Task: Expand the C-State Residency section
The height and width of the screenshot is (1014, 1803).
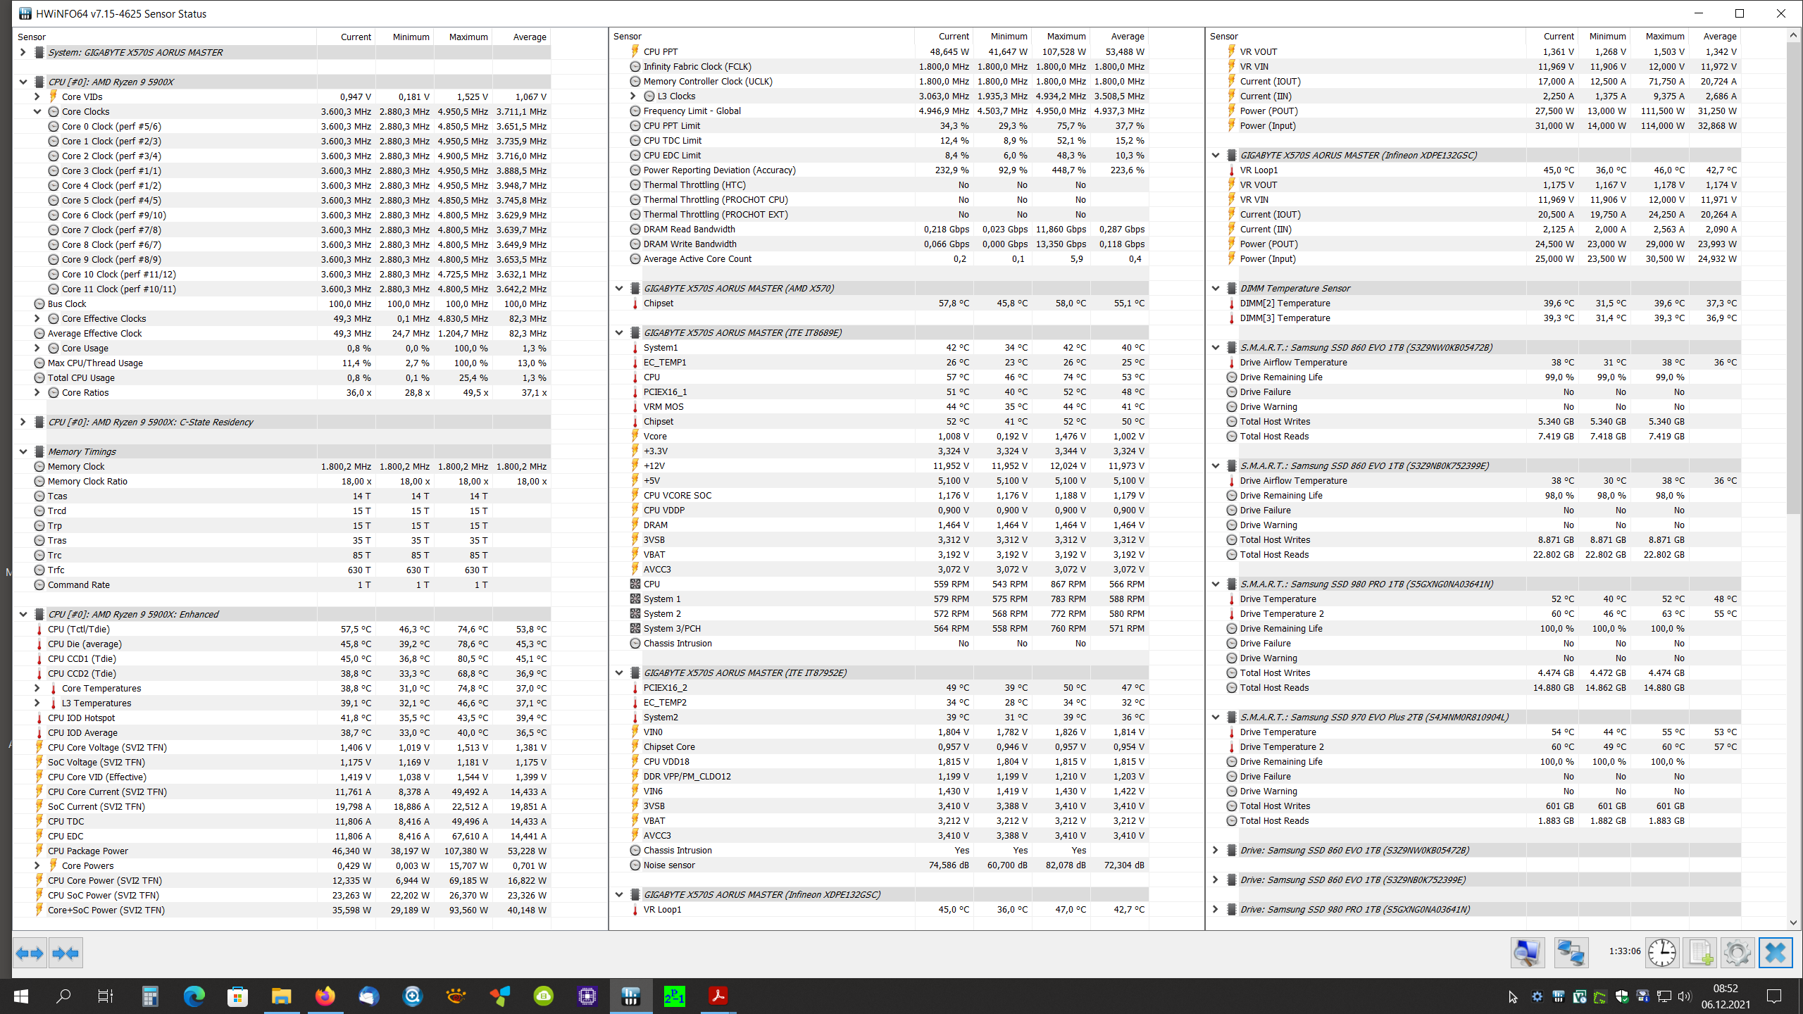Action: (x=23, y=422)
